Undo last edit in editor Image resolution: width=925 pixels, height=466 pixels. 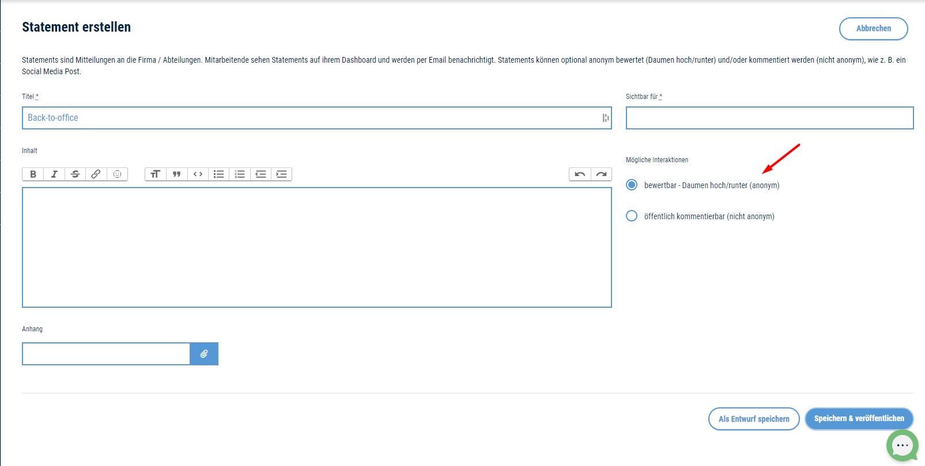point(580,174)
